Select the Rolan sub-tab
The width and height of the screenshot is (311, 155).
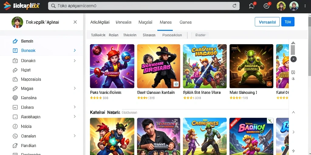tap(114, 35)
